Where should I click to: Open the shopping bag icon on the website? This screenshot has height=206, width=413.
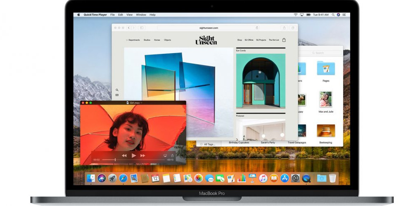[x=284, y=40]
